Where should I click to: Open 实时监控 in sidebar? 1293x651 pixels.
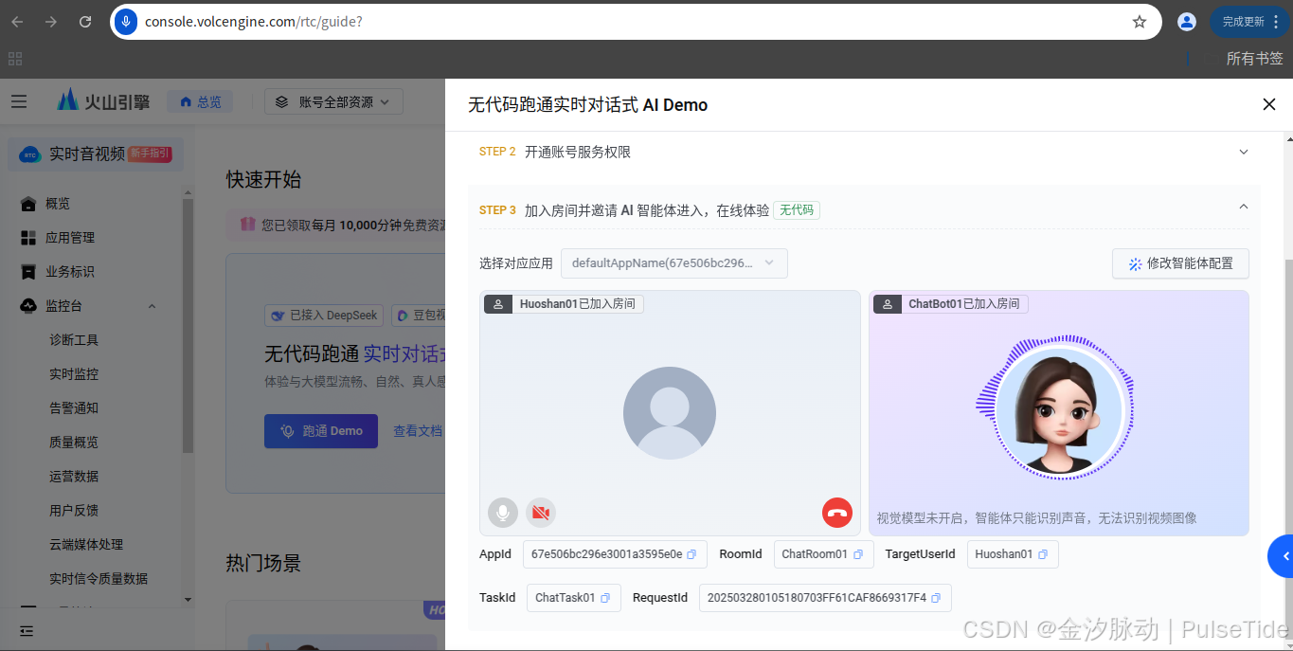point(74,374)
